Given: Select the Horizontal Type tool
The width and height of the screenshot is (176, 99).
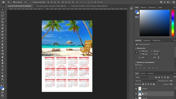Looking at the screenshot, I should (x=2, y=67).
